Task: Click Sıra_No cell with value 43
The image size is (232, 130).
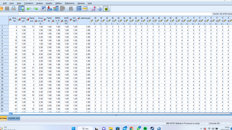Action: coord(13,109)
